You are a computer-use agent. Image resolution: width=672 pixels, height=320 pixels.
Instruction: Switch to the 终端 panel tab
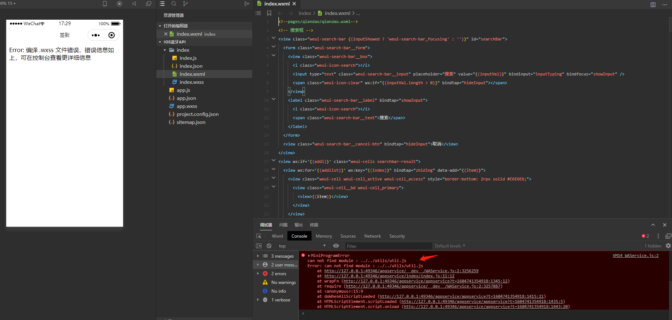314,225
